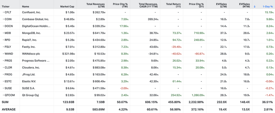Click the FROG ticker symbol
This screenshot has width=275, height=113.
pyautogui.click(x=8, y=75)
